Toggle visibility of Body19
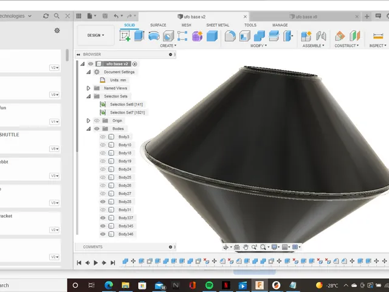Screen dimensions: 389x292 103,161
